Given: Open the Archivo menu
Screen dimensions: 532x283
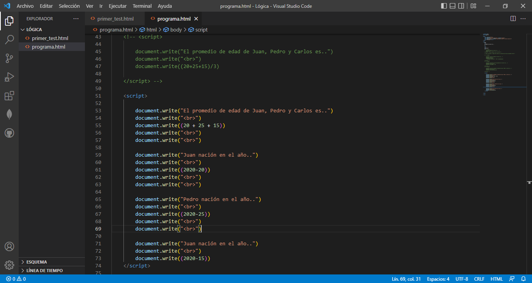Looking at the screenshot, I should tap(25, 6).
